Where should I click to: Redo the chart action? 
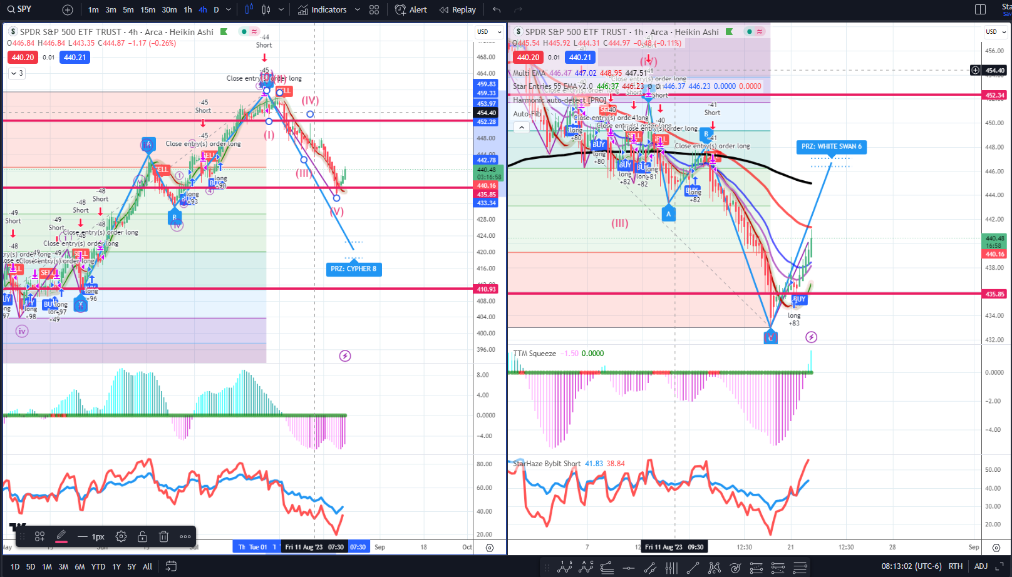[518, 10]
